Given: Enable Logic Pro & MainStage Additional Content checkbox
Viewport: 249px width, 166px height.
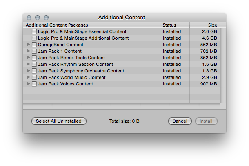Looking at the screenshot, I should (34, 38).
